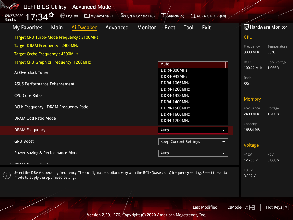Go to the Advanced tab

(117, 27)
